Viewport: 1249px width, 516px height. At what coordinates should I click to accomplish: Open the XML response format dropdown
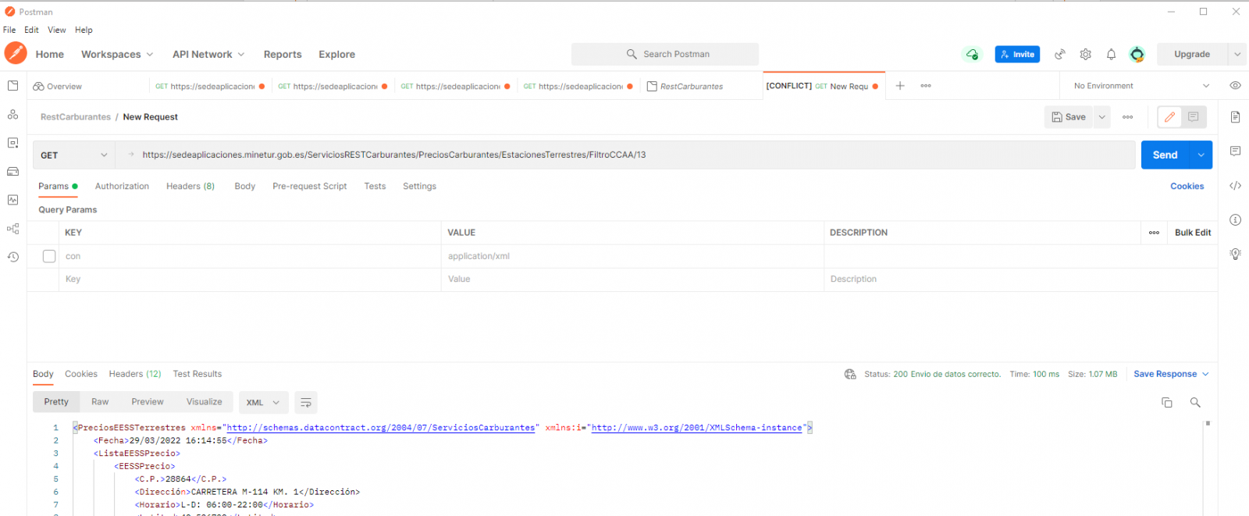[263, 403]
